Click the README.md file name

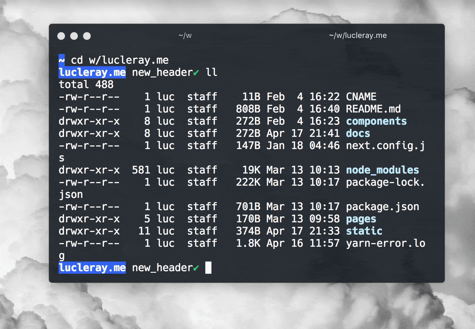click(373, 109)
